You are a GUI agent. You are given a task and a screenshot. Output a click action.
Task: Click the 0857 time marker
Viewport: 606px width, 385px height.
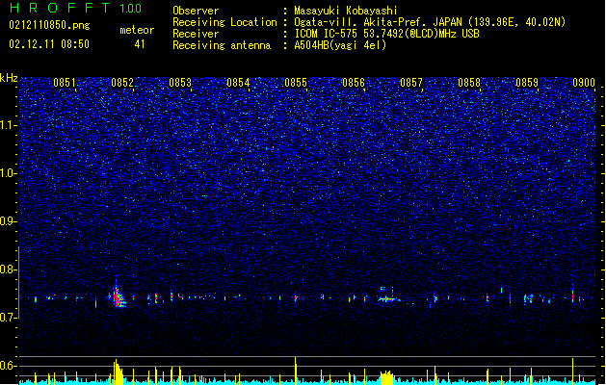[411, 83]
